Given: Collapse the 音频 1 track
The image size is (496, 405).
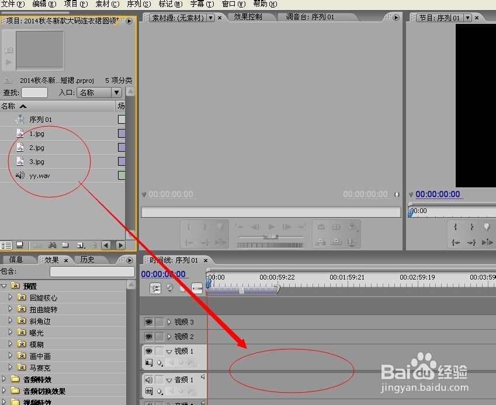Looking at the screenshot, I should pos(169,380).
